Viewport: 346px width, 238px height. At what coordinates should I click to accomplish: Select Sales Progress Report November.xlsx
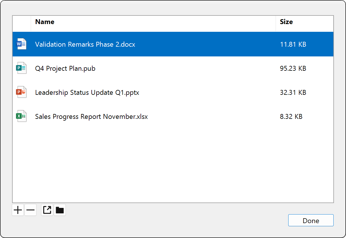pos(144,116)
